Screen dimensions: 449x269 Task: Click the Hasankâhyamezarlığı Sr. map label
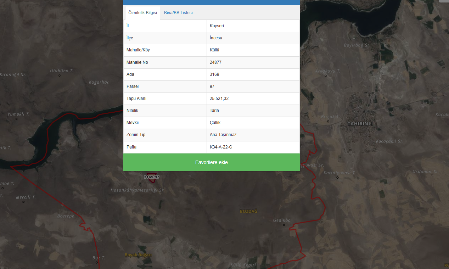point(137,190)
